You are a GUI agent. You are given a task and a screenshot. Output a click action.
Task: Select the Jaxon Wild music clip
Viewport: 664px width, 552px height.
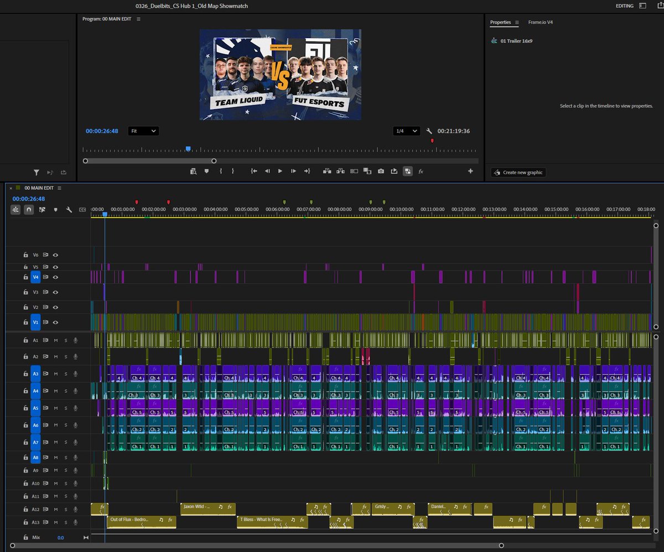tap(208, 508)
